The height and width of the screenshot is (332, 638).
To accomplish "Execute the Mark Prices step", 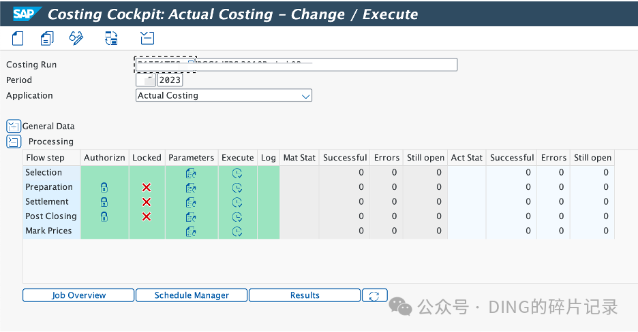I will (x=237, y=232).
